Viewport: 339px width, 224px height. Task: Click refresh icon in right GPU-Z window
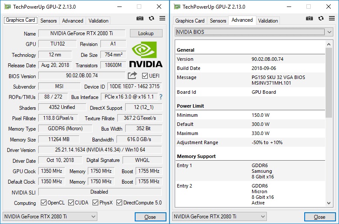(321, 18)
